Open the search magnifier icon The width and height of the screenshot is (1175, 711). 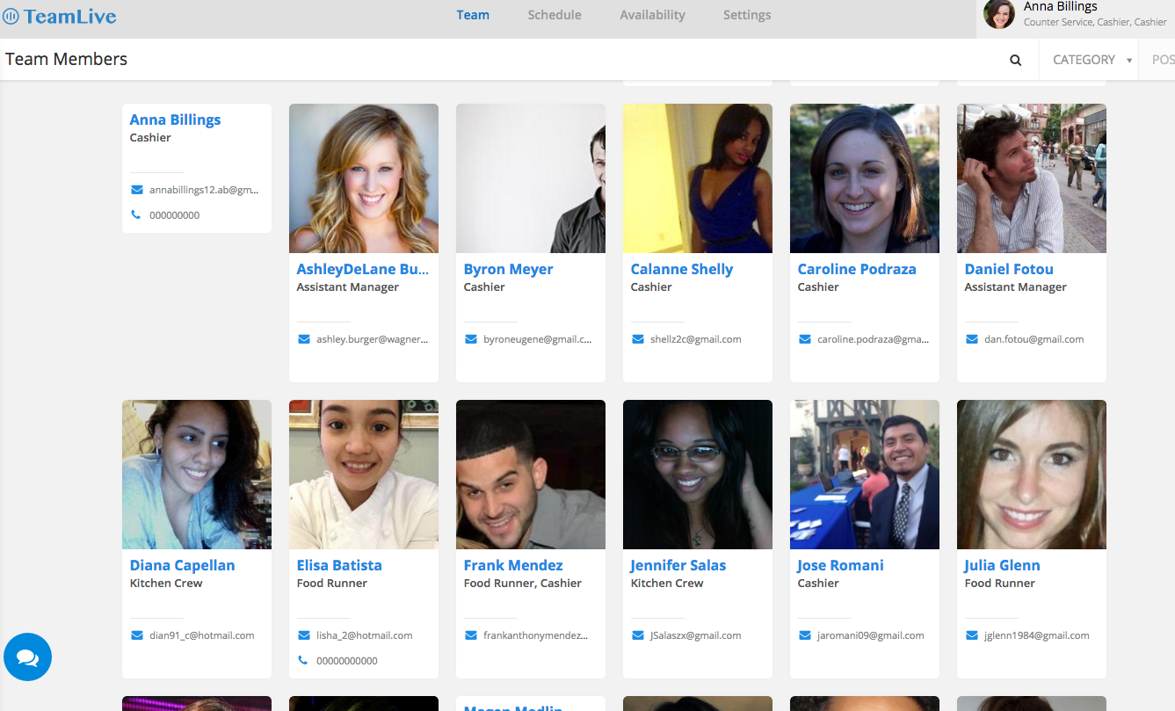click(x=1016, y=61)
